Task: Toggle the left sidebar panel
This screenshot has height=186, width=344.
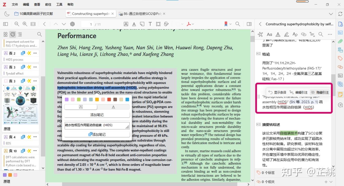Action: (5, 24)
